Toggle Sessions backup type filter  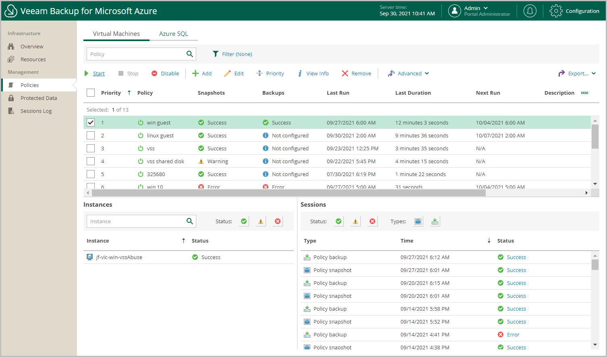(435, 221)
